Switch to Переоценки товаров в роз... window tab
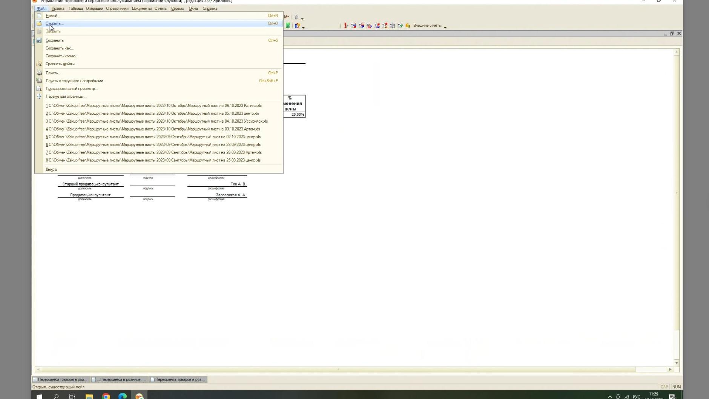709x399 pixels. pyautogui.click(x=60, y=379)
